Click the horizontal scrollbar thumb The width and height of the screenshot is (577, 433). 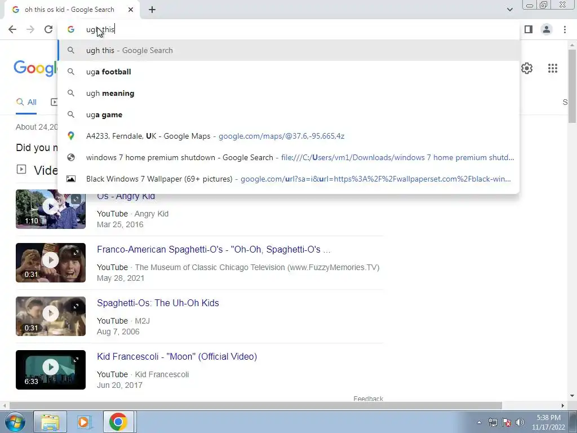click(256, 405)
